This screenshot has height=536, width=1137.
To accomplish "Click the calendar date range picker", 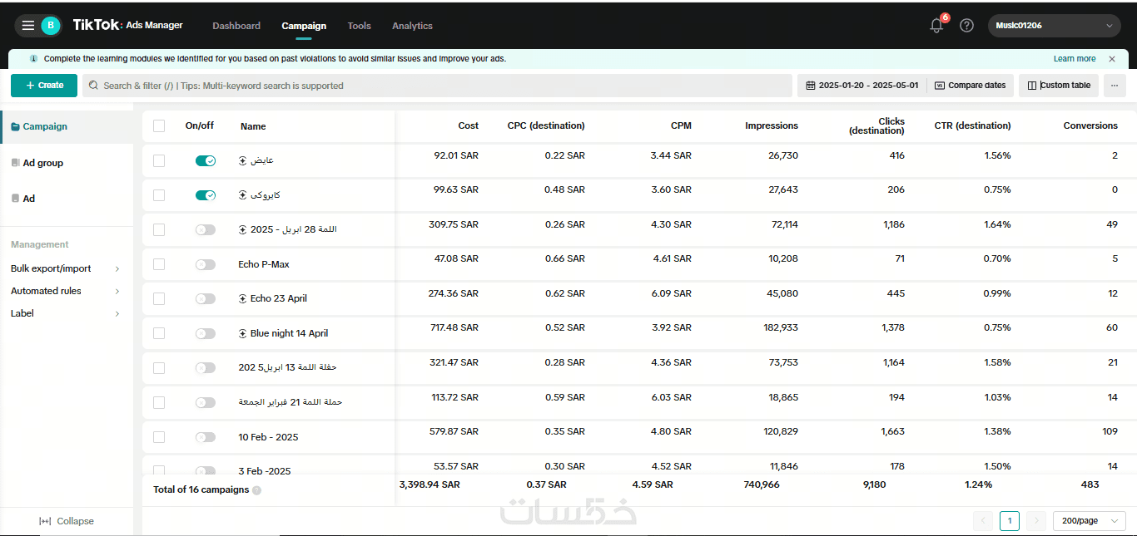I will point(861,86).
